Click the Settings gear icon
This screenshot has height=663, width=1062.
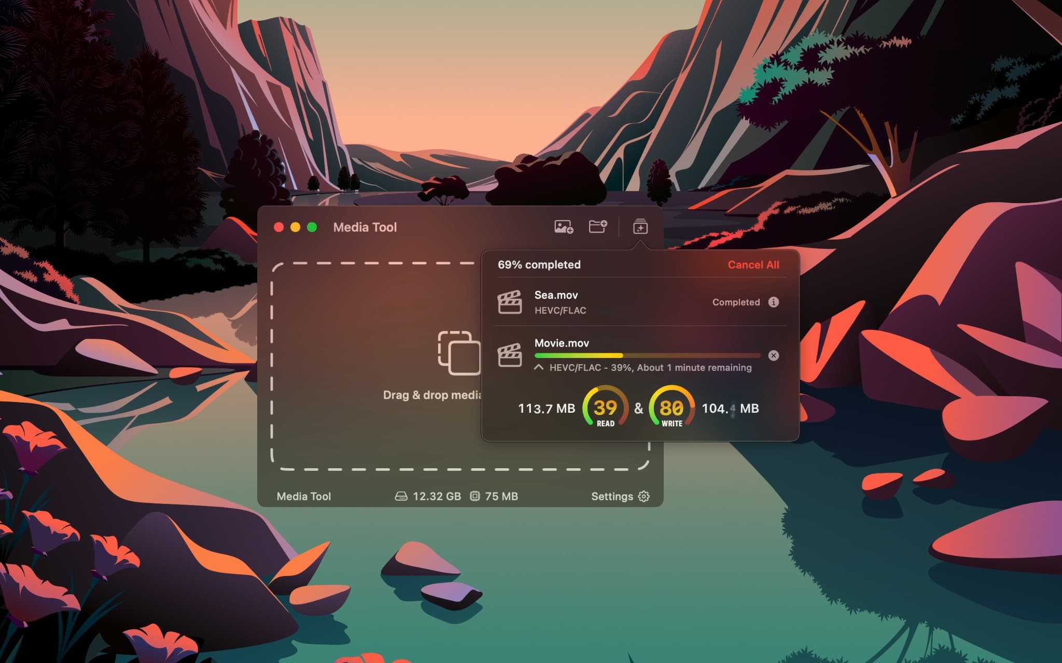pos(644,496)
